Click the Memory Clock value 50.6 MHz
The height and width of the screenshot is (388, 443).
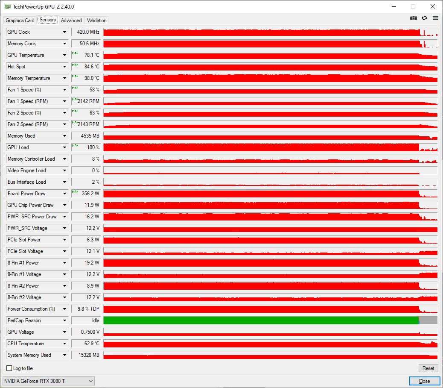86,44
